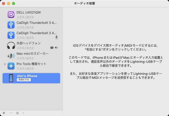This screenshot has width=169, height=116.
Task: Add a new device with plus button
Action: click(4, 113)
